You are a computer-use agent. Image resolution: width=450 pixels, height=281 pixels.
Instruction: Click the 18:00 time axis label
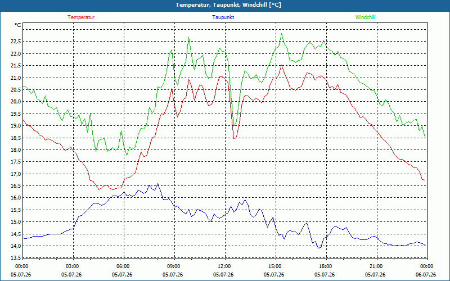point(326,266)
